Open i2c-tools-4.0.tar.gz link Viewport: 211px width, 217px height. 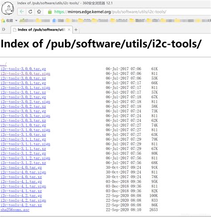tap(21, 168)
